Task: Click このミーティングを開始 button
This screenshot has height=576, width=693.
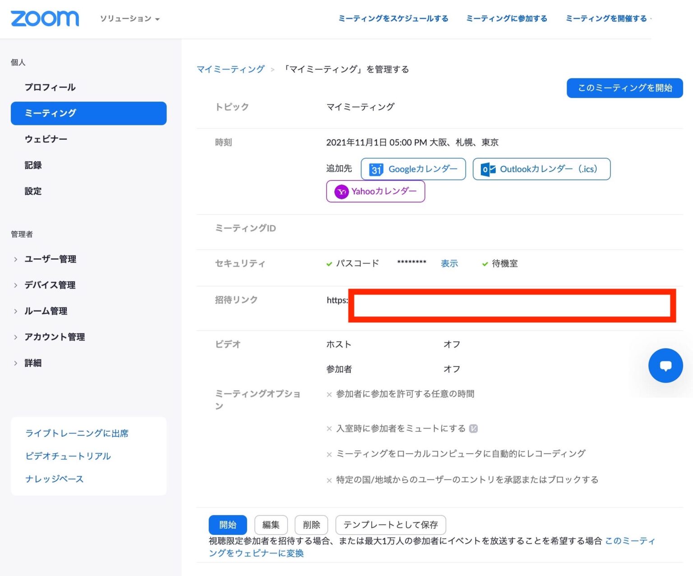Action: (x=624, y=88)
